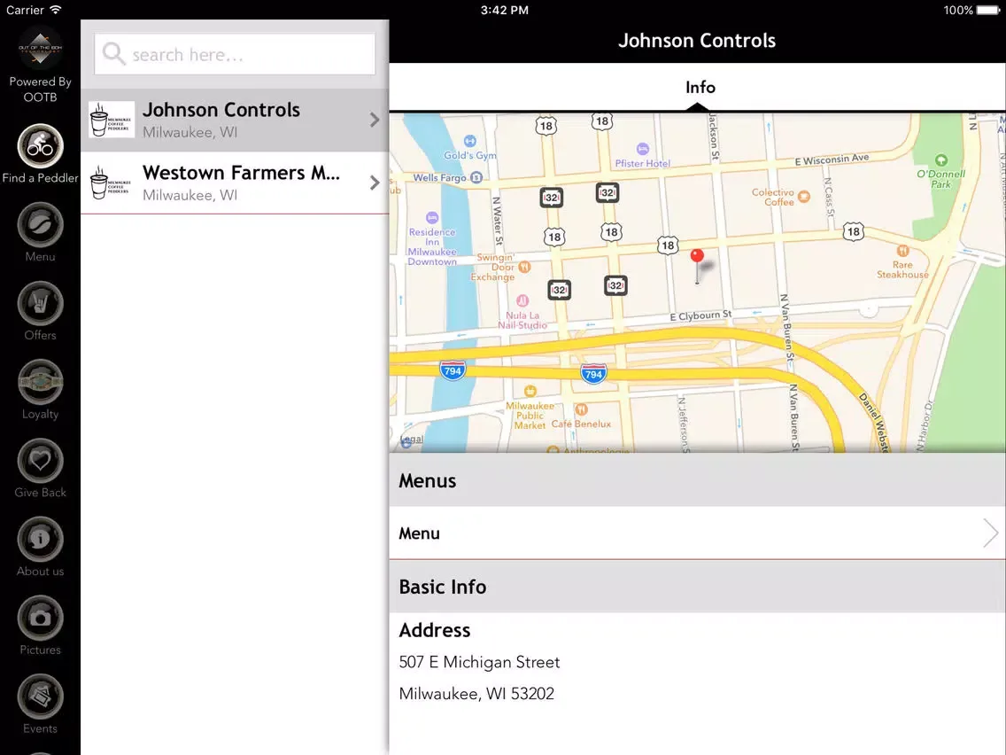Expand Westown Farmers listing with its chevron
This screenshot has height=755, width=1006.
tap(374, 183)
